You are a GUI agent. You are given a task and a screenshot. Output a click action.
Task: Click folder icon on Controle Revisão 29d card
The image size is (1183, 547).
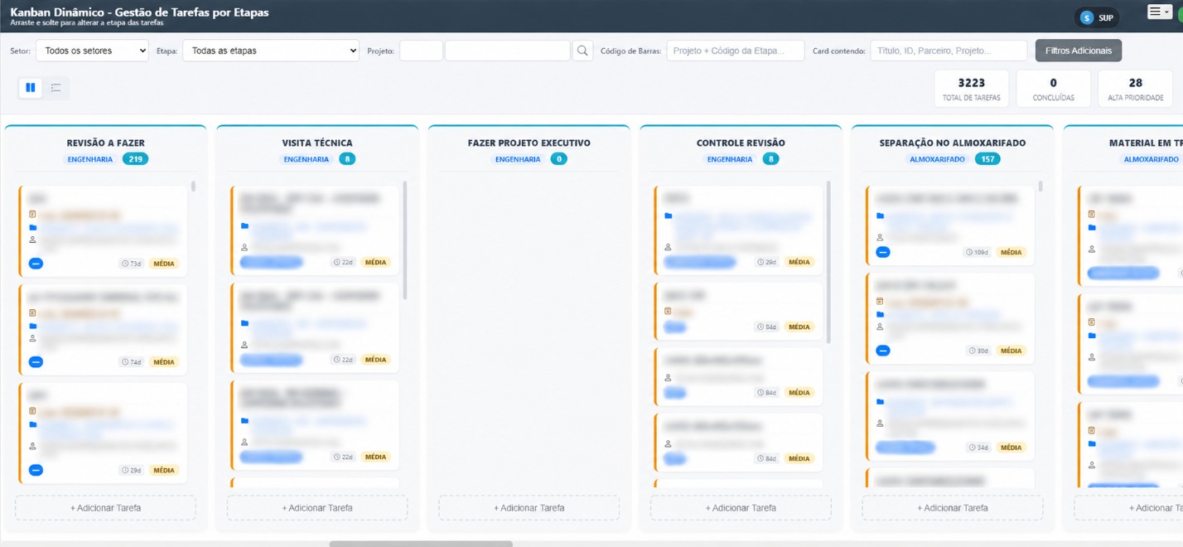click(669, 216)
